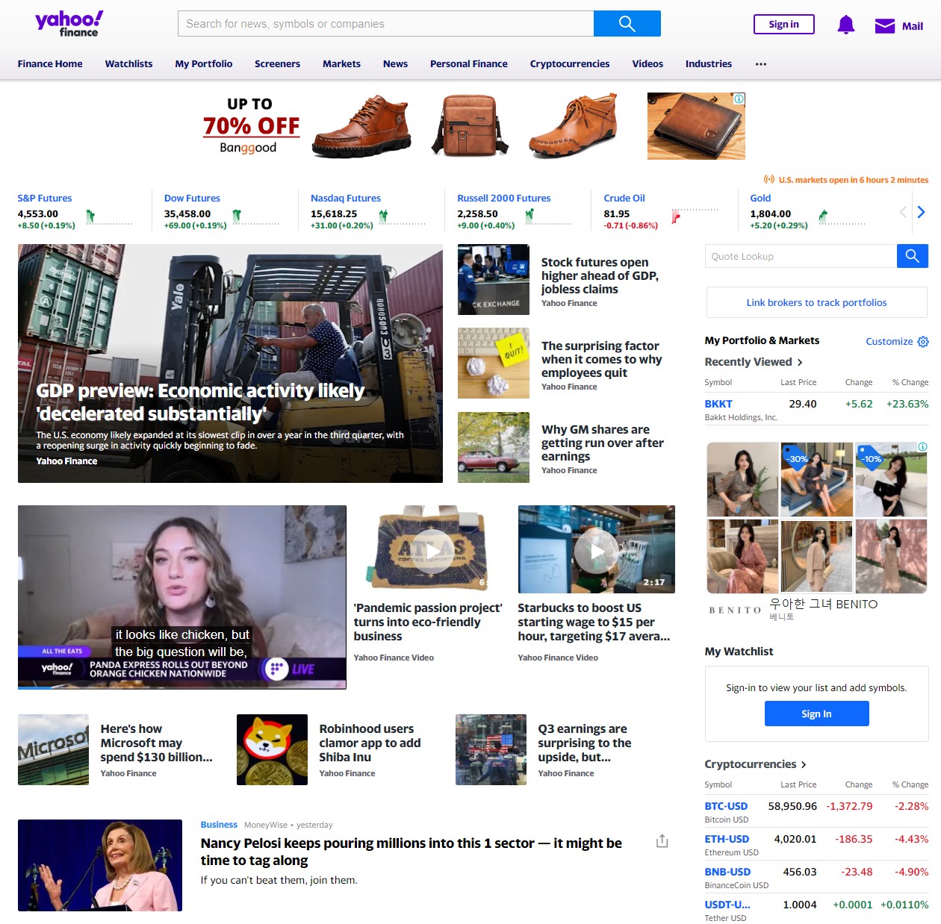Click the Quote Lookup search icon

pyautogui.click(x=913, y=256)
